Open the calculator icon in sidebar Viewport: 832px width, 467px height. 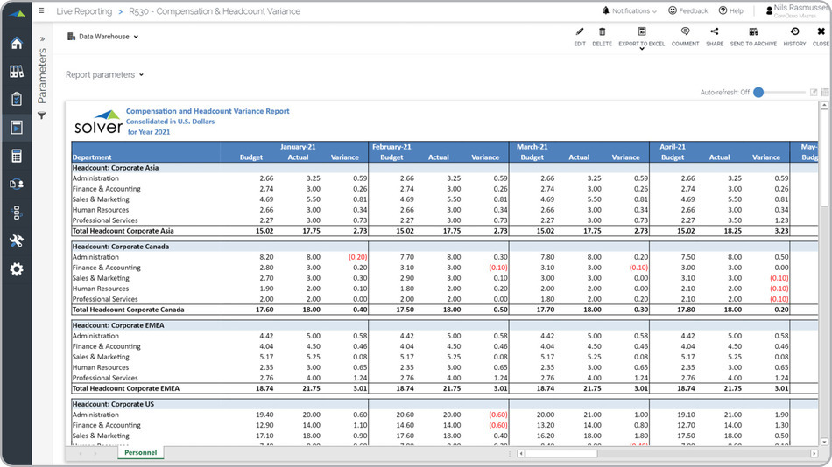click(16, 156)
